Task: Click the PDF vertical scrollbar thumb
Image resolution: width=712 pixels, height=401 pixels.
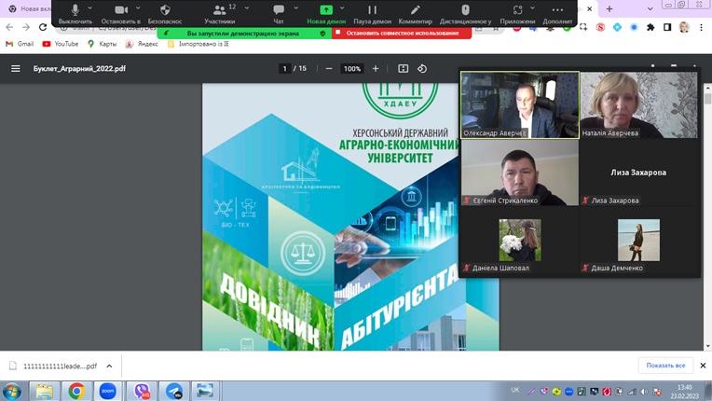Action: pyautogui.click(x=707, y=99)
